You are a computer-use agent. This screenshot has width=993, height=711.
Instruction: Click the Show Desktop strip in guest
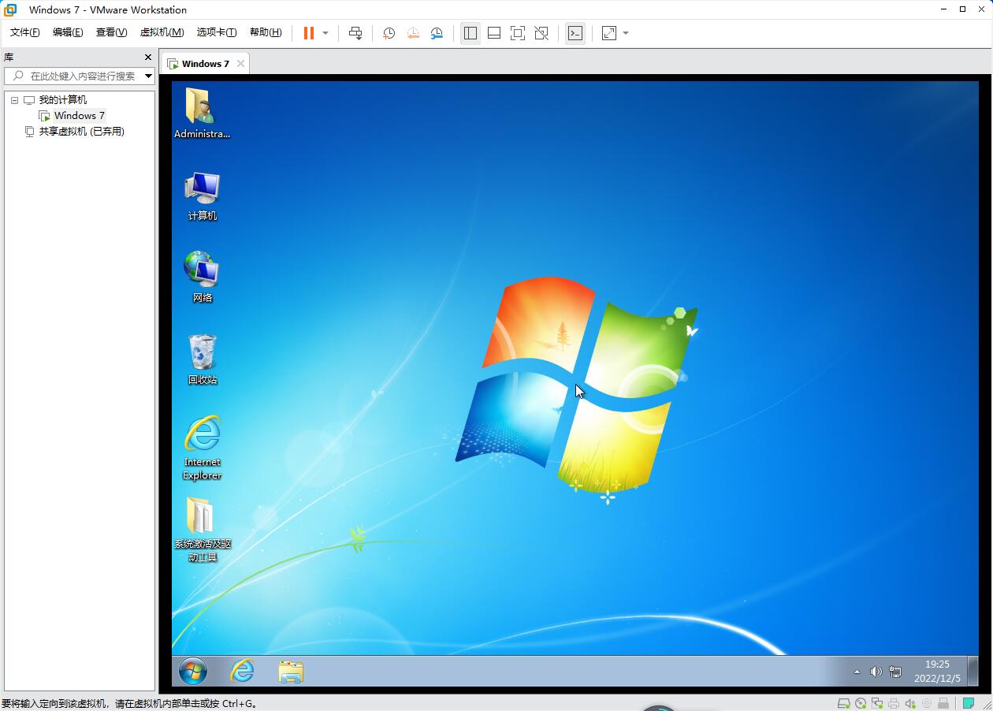[973, 672]
